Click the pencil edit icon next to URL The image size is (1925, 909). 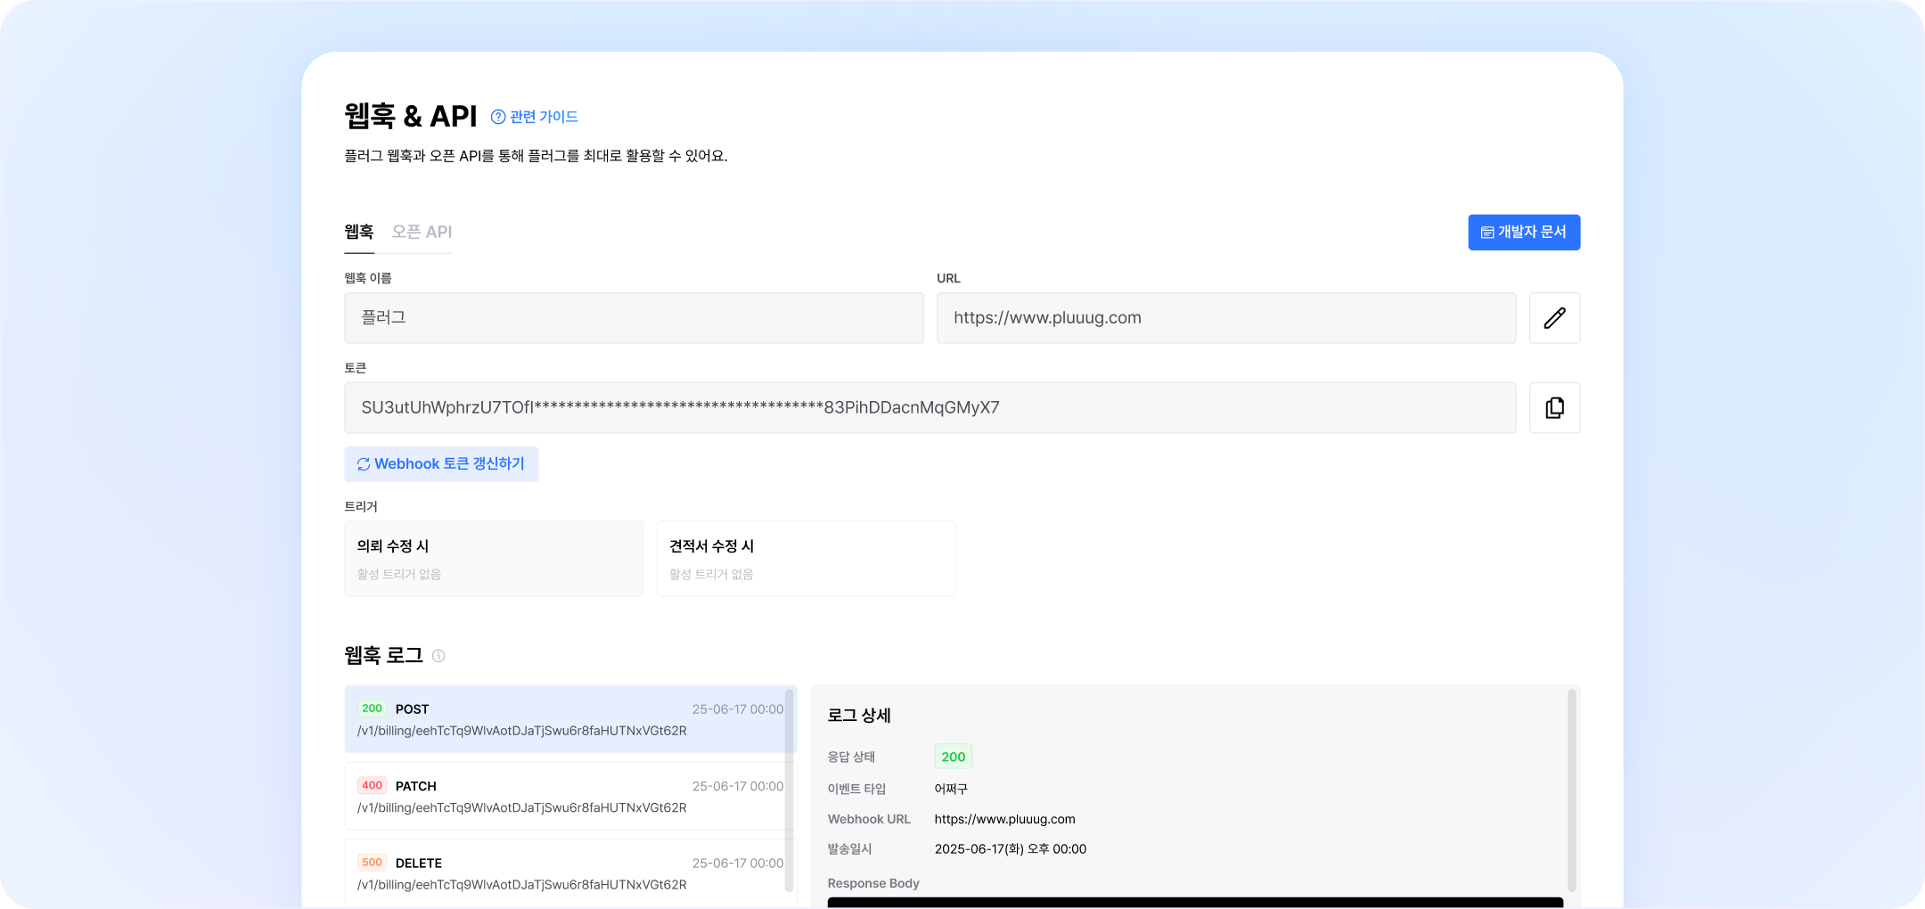click(x=1554, y=318)
